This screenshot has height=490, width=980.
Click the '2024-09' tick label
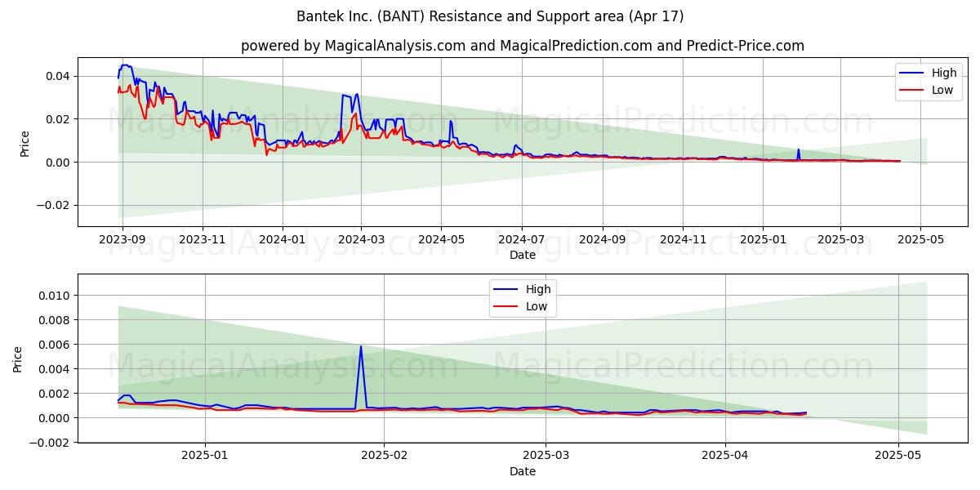coord(603,239)
